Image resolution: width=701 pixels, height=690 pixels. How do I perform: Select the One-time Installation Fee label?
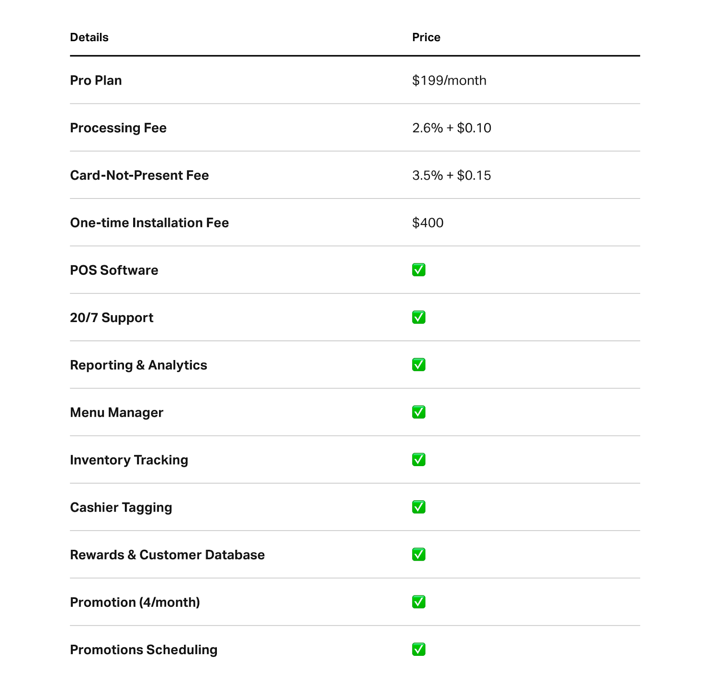pos(149,223)
